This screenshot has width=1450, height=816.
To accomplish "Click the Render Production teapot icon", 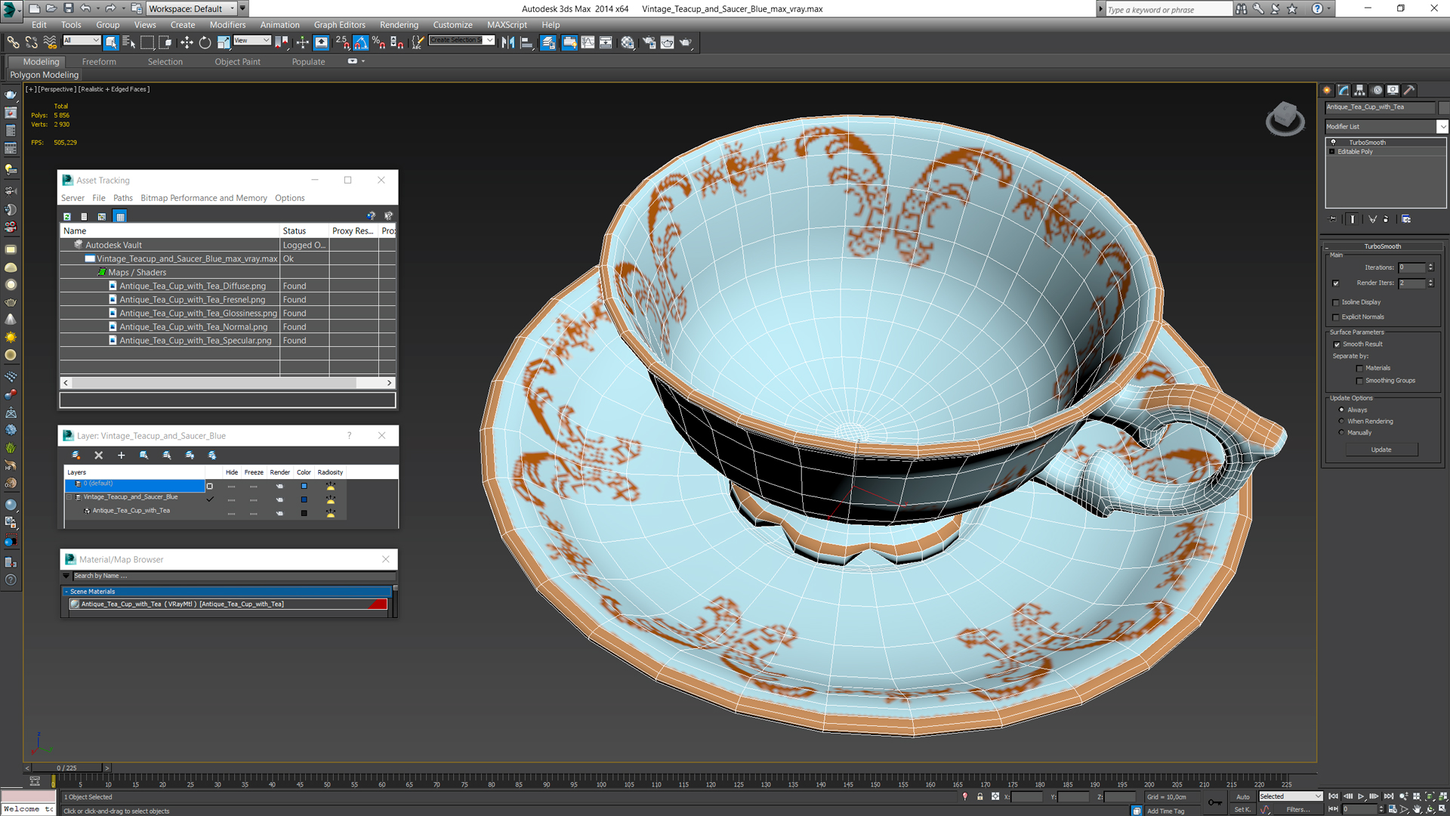I will coord(686,42).
